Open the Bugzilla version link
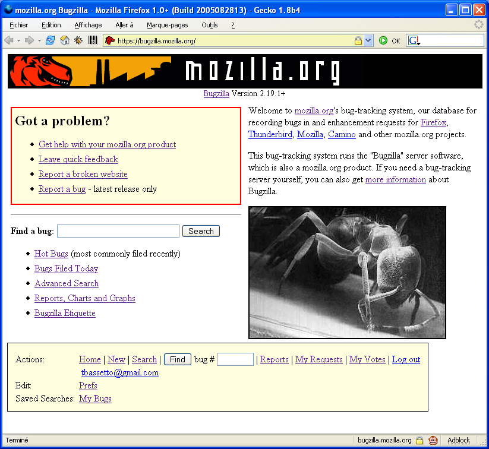The image size is (489, 449). tap(216, 94)
